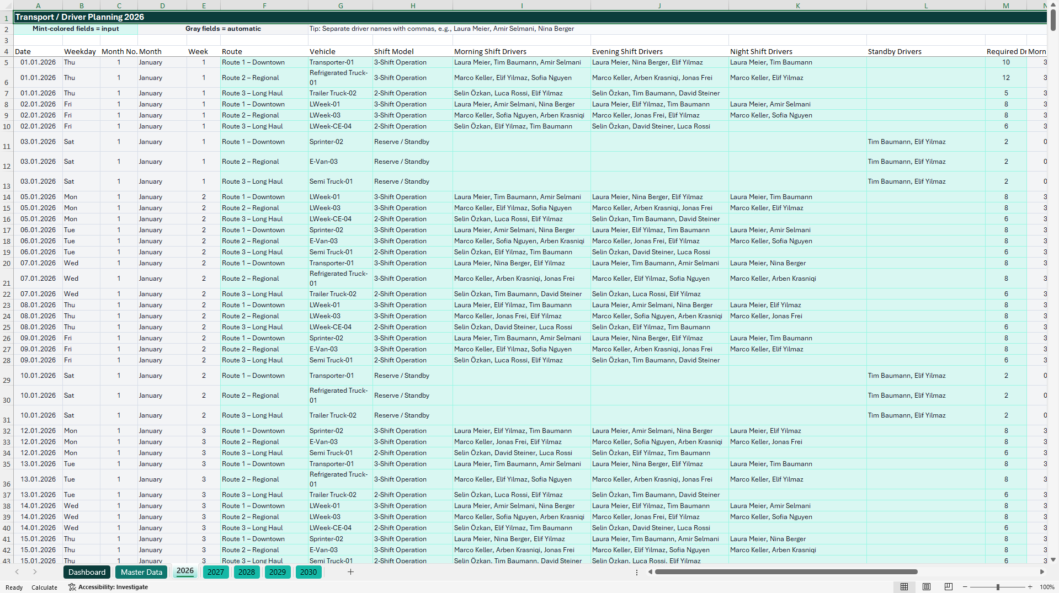Open sheet tab options three-dot icon
The image size is (1059, 593).
[x=637, y=573]
